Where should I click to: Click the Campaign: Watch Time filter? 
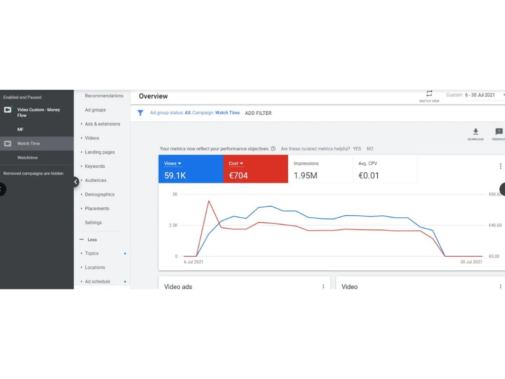point(216,113)
